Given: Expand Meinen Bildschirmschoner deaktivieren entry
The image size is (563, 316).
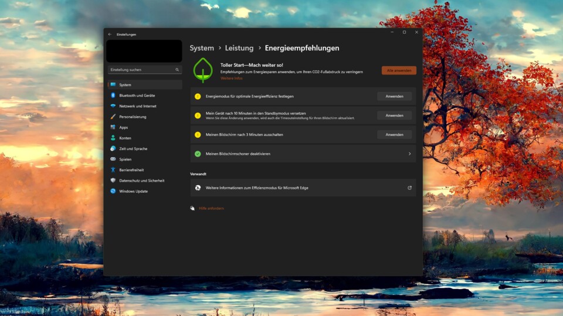Looking at the screenshot, I should (x=409, y=154).
